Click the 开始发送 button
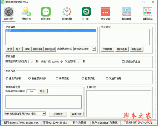The width and height of the screenshot is (158, 126). click(58, 114)
